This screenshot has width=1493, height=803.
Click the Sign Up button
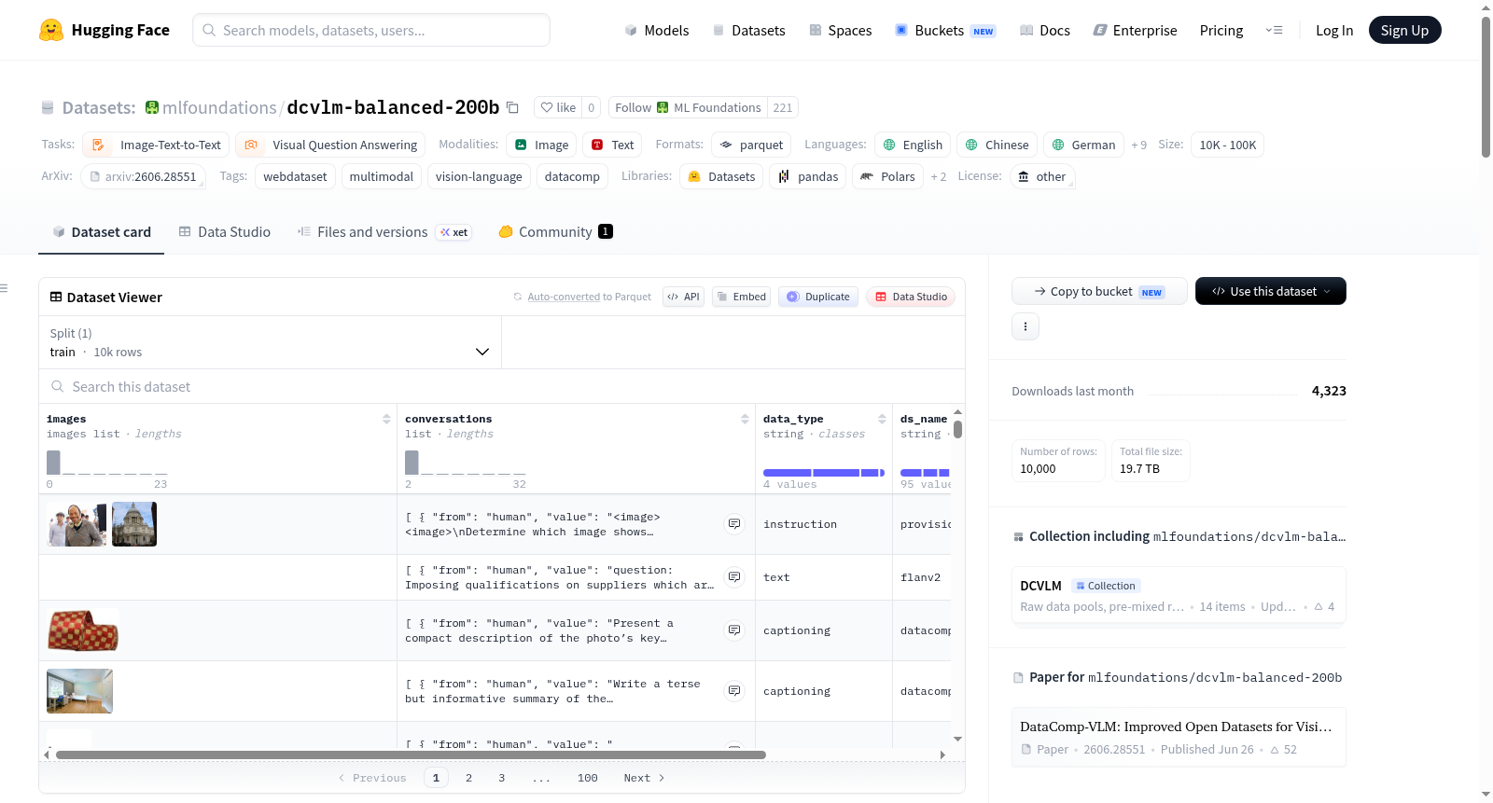coord(1404,30)
